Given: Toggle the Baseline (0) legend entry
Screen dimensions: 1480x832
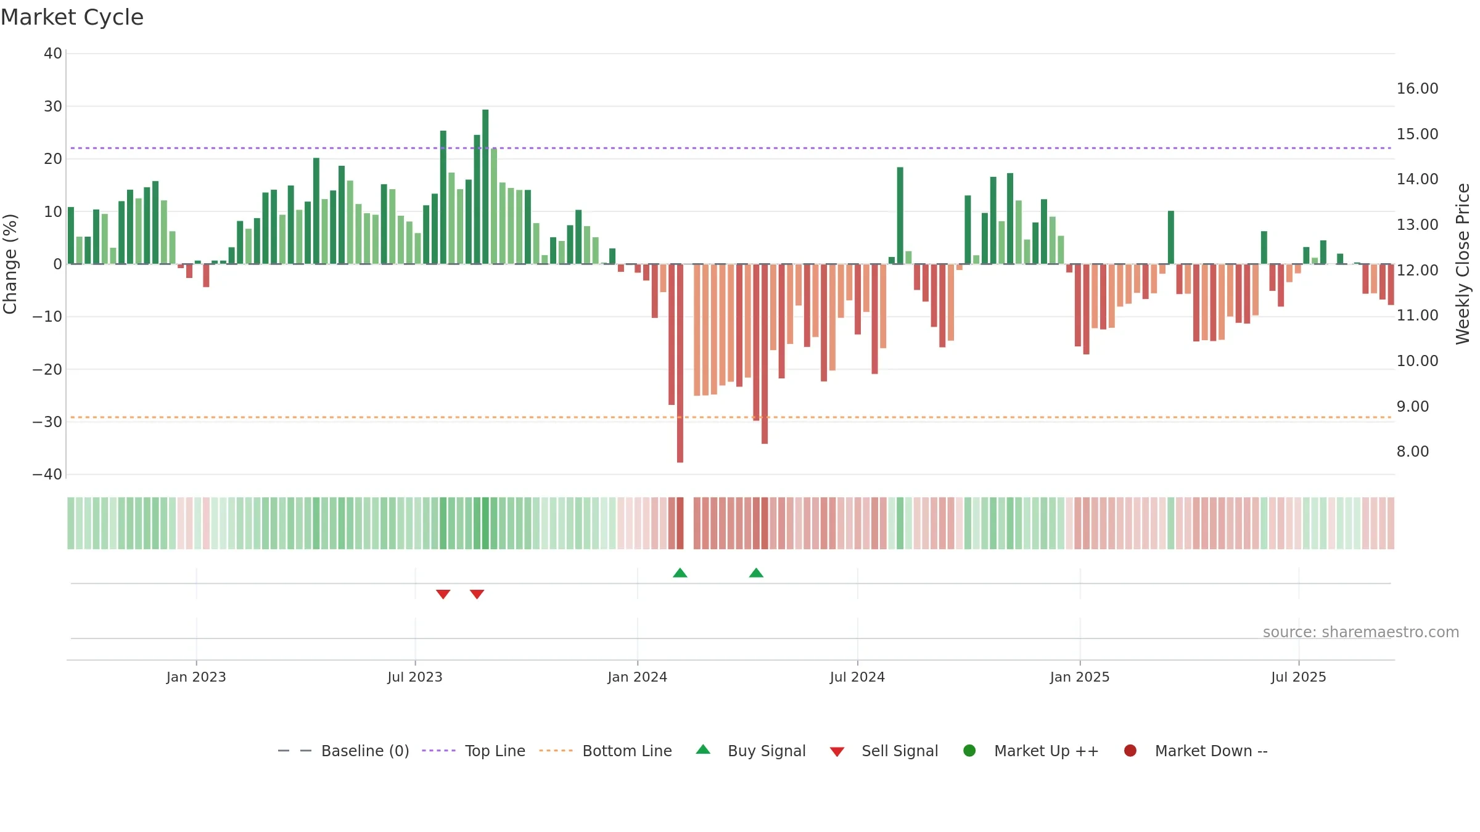Looking at the screenshot, I should coord(343,751).
